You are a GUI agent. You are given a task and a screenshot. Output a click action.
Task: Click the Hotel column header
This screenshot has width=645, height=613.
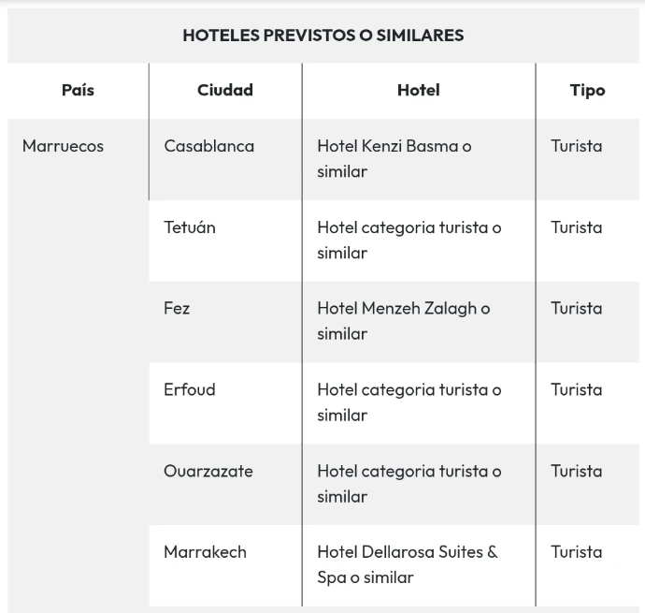pos(418,91)
